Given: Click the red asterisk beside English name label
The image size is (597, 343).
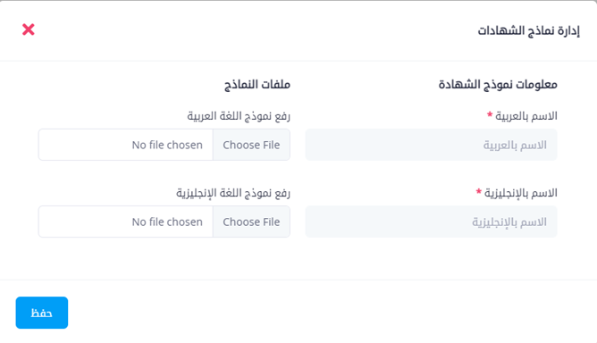Looking at the screenshot, I should [x=479, y=191].
